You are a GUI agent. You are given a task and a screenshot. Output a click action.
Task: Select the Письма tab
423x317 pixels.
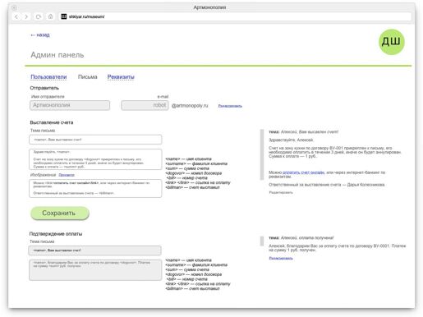click(88, 77)
